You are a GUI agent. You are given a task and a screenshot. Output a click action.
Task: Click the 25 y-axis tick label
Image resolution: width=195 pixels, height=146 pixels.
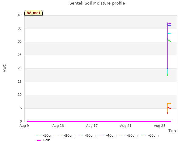click(19, 55)
